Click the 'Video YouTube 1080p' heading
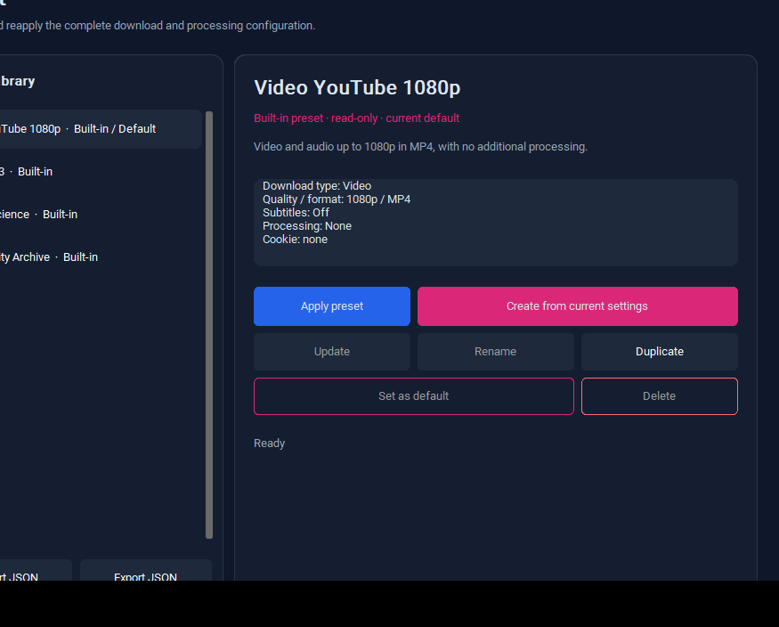This screenshot has width=779, height=627. [x=357, y=87]
